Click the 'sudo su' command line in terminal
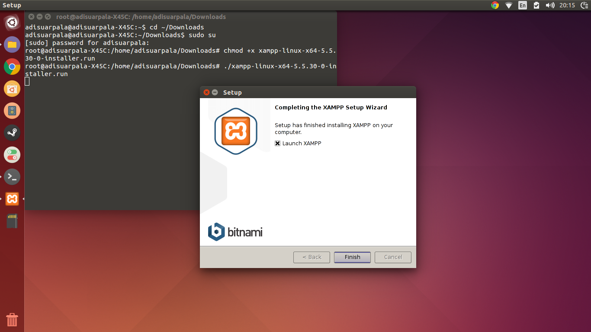591x332 pixels. 120,35
